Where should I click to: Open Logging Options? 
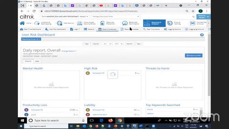172,29
